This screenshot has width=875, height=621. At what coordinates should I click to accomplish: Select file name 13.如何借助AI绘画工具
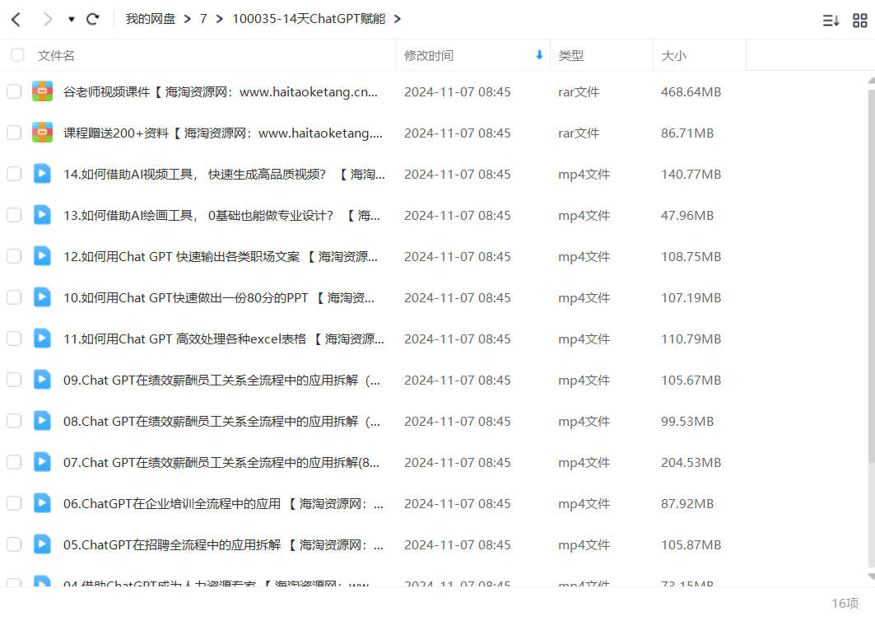point(221,216)
